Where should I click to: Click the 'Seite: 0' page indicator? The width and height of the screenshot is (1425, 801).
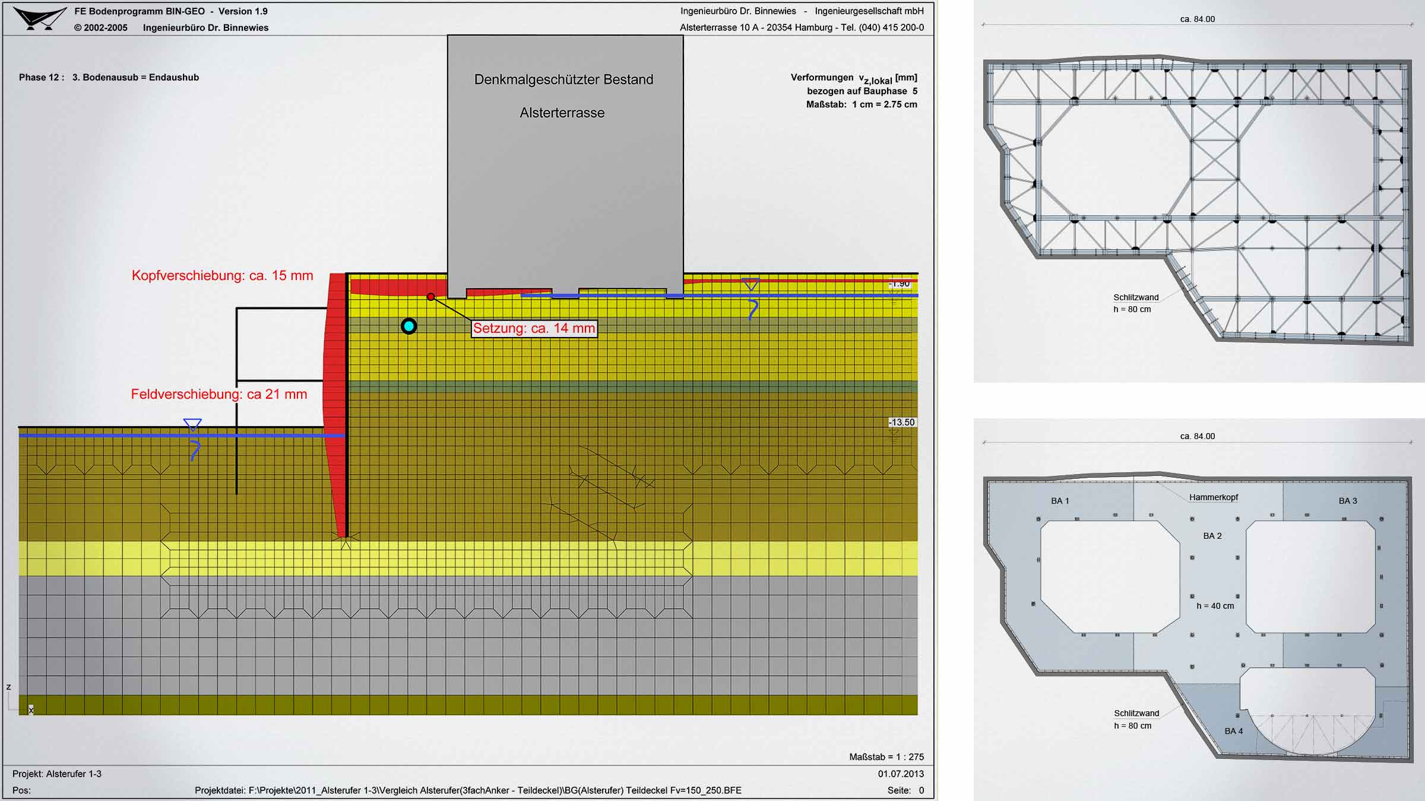coord(906,790)
